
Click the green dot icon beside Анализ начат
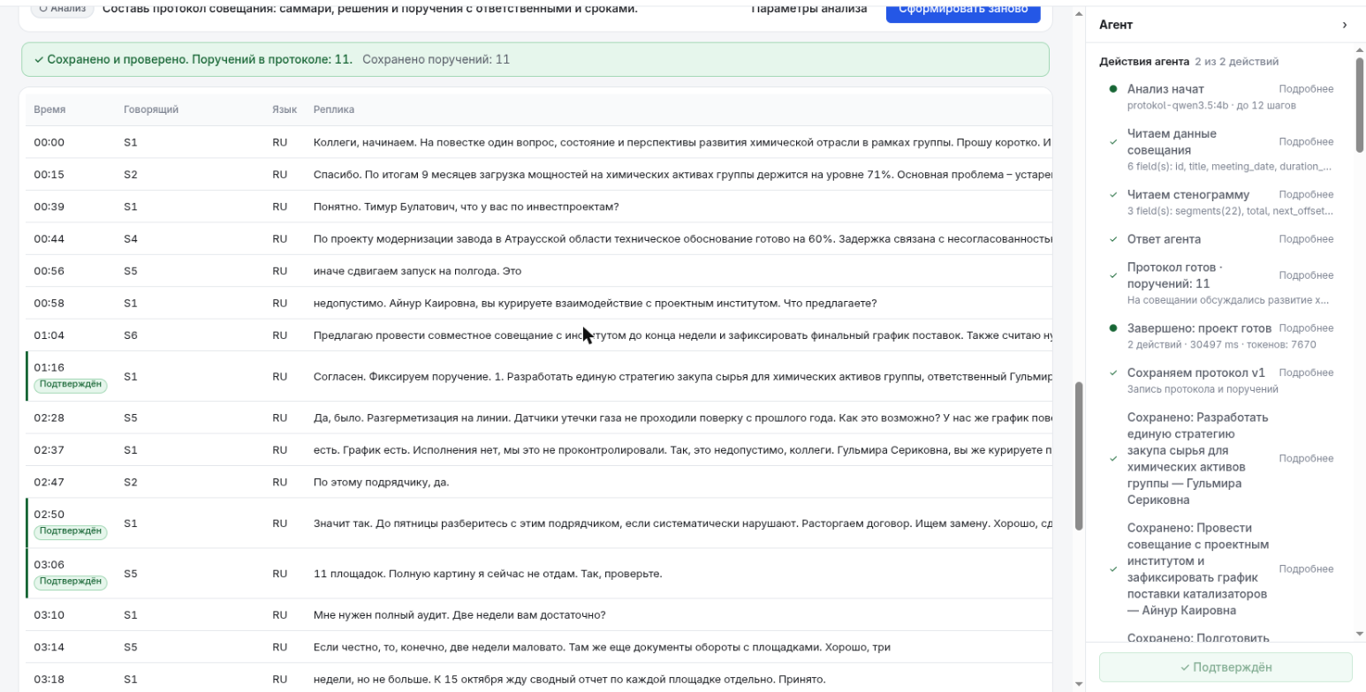point(1113,89)
